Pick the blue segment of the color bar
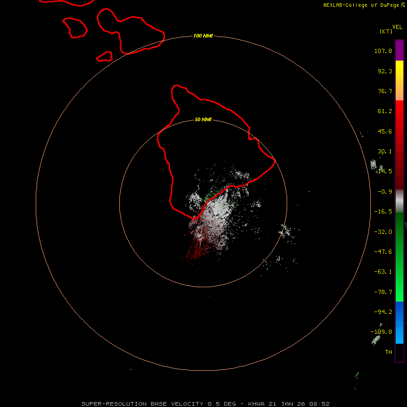Image resolution: width=407 pixels, height=407 pixels. point(399,322)
